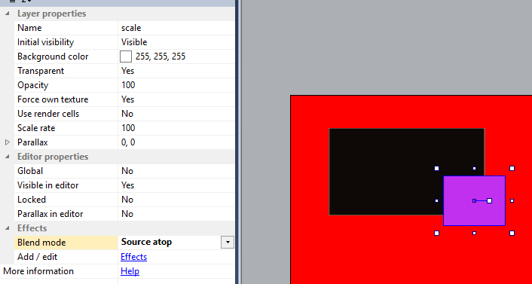This screenshot has height=284, width=532.
Task: Click the top-left selection resize handle
Action: pyautogui.click(x=436, y=168)
